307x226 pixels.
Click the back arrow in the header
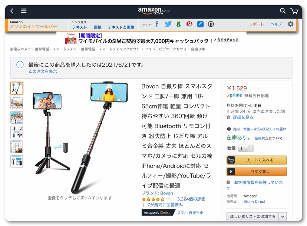pos(12,11)
